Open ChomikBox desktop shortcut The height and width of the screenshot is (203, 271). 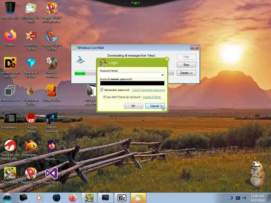pos(10,175)
